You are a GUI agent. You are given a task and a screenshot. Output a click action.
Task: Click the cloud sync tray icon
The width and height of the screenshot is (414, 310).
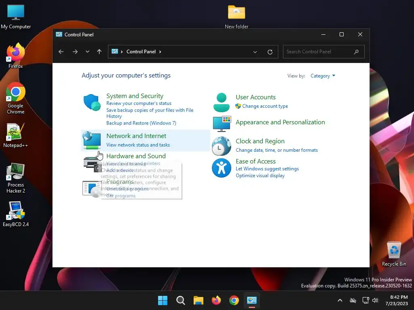click(x=353, y=300)
